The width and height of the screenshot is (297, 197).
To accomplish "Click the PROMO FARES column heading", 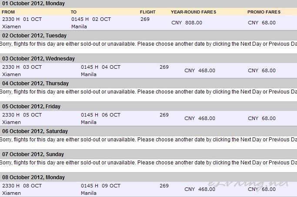I will [264, 12].
